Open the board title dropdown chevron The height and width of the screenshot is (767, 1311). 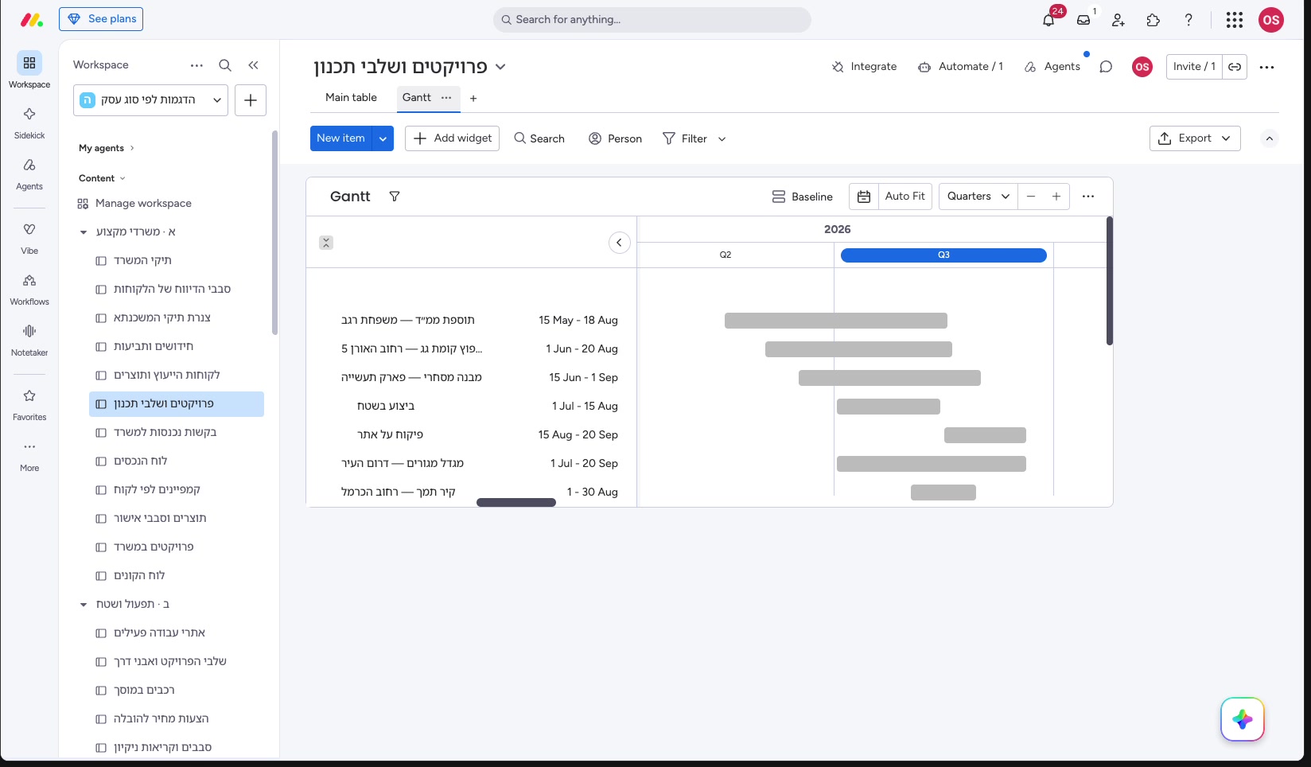pos(500,67)
